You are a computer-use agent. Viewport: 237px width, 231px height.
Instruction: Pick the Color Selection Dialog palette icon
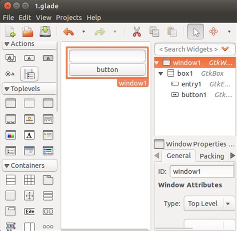pyautogui.click(x=10, y=135)
